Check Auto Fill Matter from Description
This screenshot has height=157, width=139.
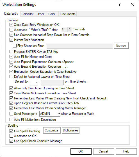click(11, 120)
